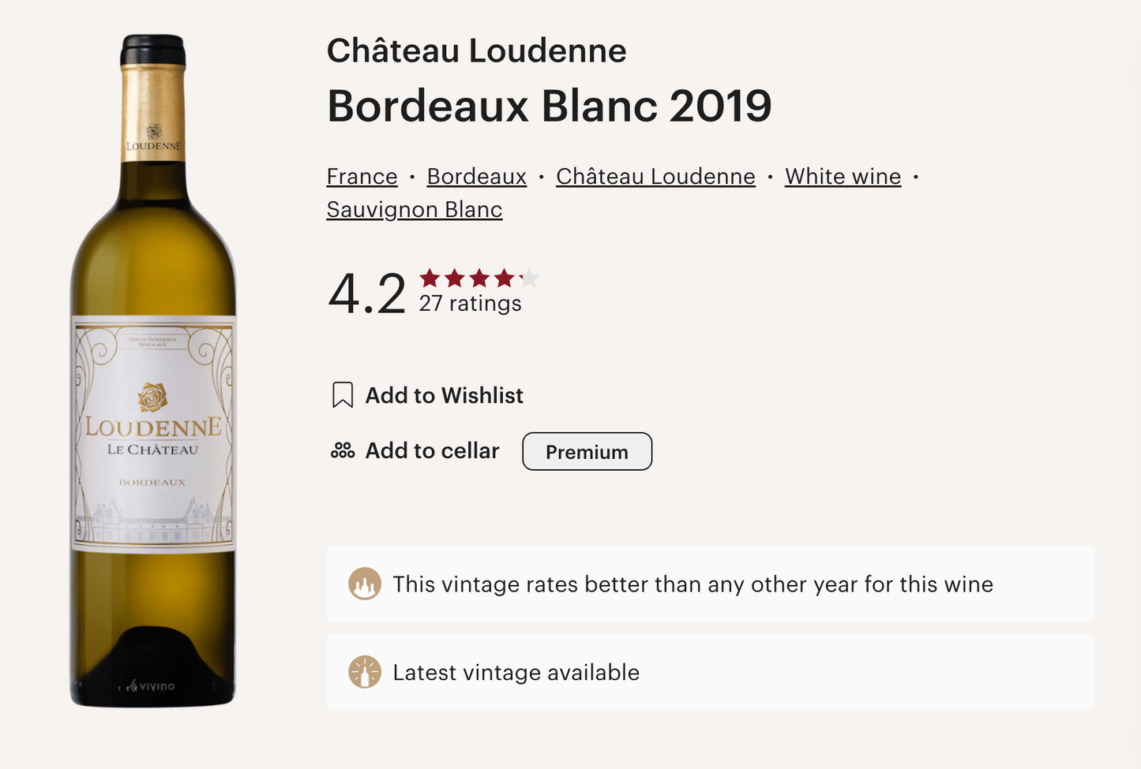
Task: Click the latest vintage badge icon
Action: tap(365, 672)
